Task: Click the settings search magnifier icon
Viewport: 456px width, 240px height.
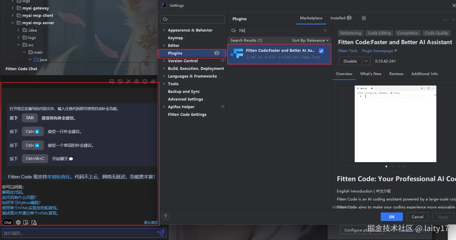Action: 166,19
